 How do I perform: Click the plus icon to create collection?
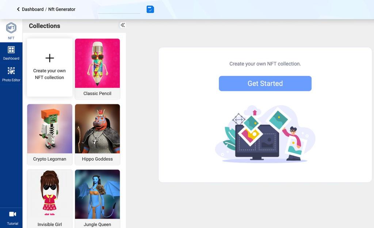pos(50,58)
